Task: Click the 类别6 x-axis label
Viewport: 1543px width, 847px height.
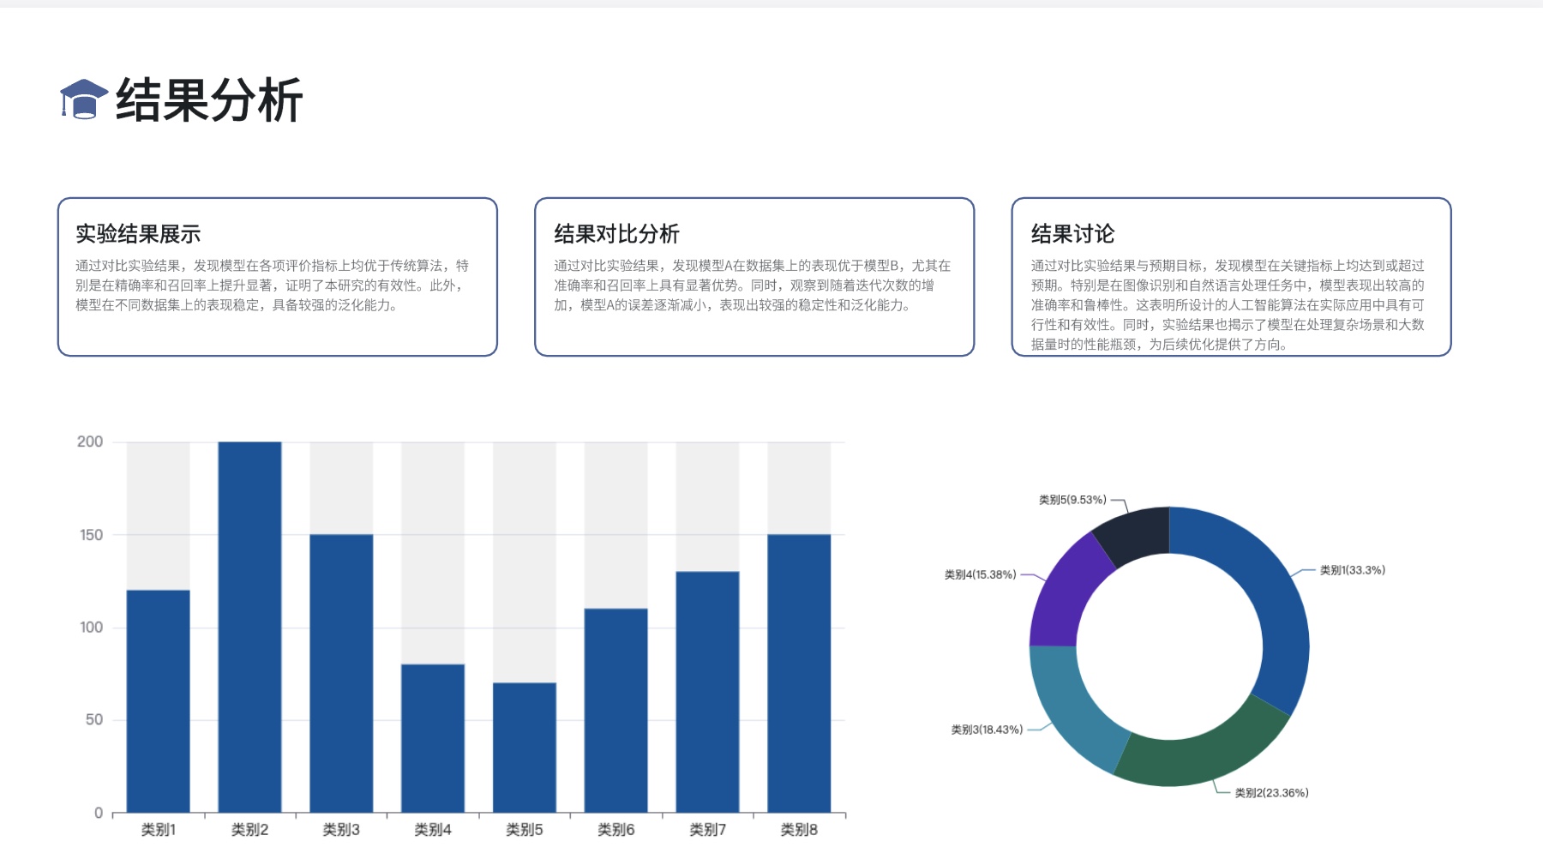Action: tap(616, 830)
